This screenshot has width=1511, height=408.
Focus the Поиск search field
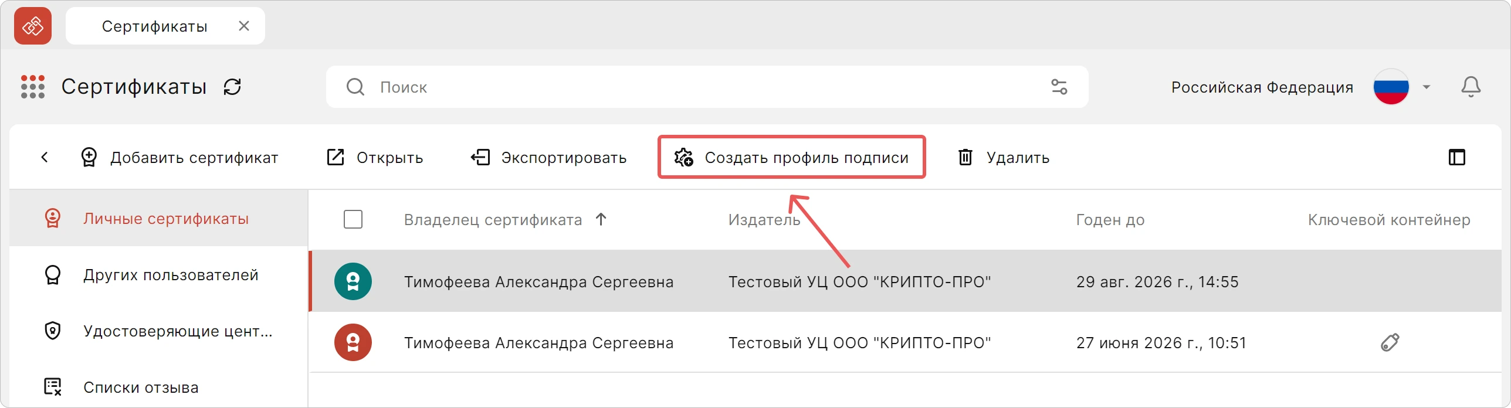coord(707,87)
